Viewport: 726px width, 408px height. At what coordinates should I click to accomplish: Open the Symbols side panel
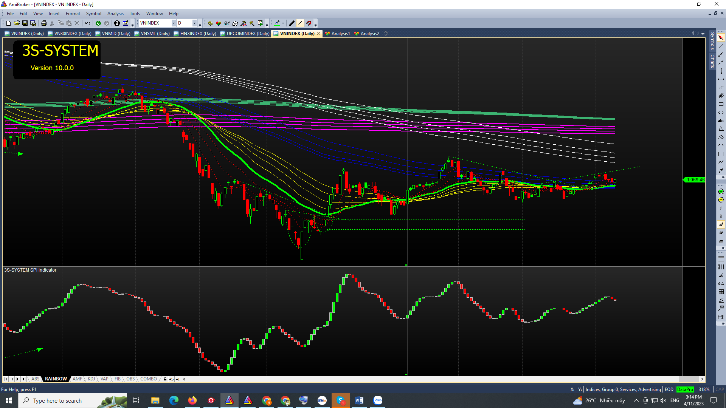712,41
